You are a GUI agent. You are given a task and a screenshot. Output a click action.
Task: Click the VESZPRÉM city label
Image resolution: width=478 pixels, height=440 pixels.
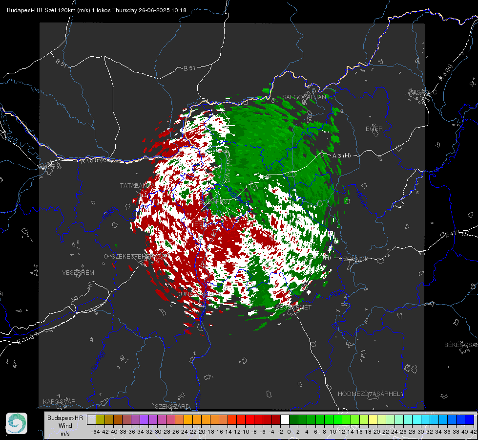[78, 273]
